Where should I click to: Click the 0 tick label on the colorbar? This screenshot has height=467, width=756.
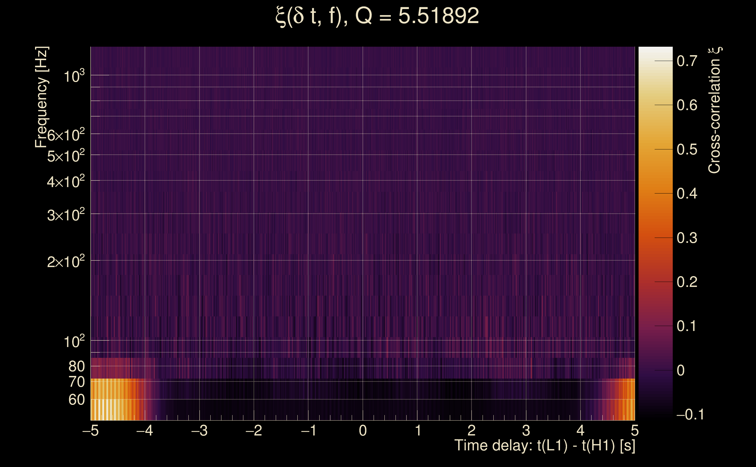[681, 370]
